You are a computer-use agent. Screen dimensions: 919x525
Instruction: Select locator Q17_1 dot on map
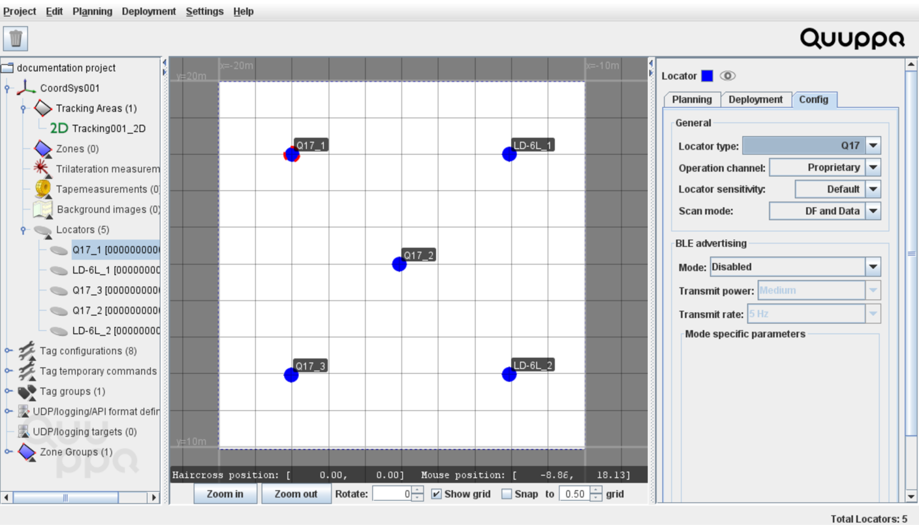click(292, 154)
